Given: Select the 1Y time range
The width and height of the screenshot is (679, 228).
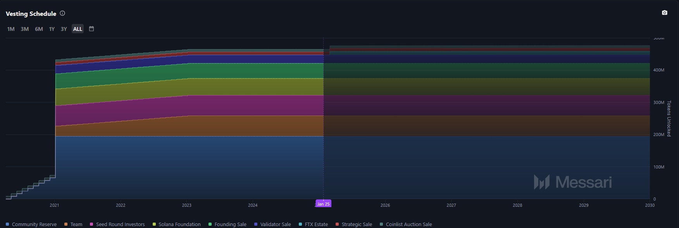Looking at the screenshot, I should [x=52, y=29].
